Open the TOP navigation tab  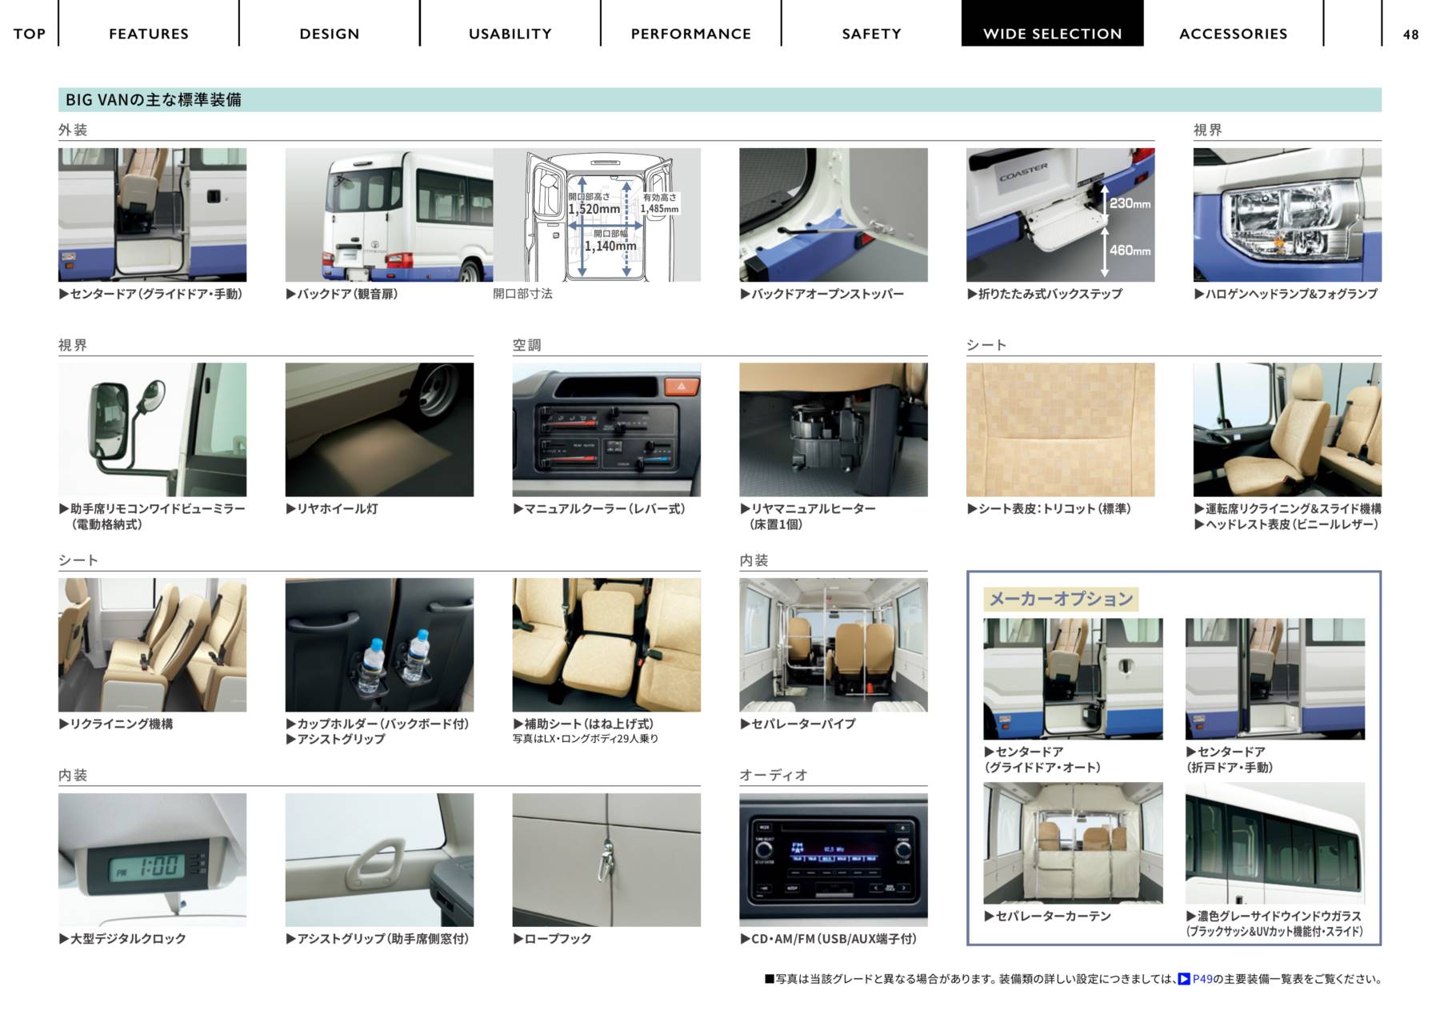tap(29, 34)
